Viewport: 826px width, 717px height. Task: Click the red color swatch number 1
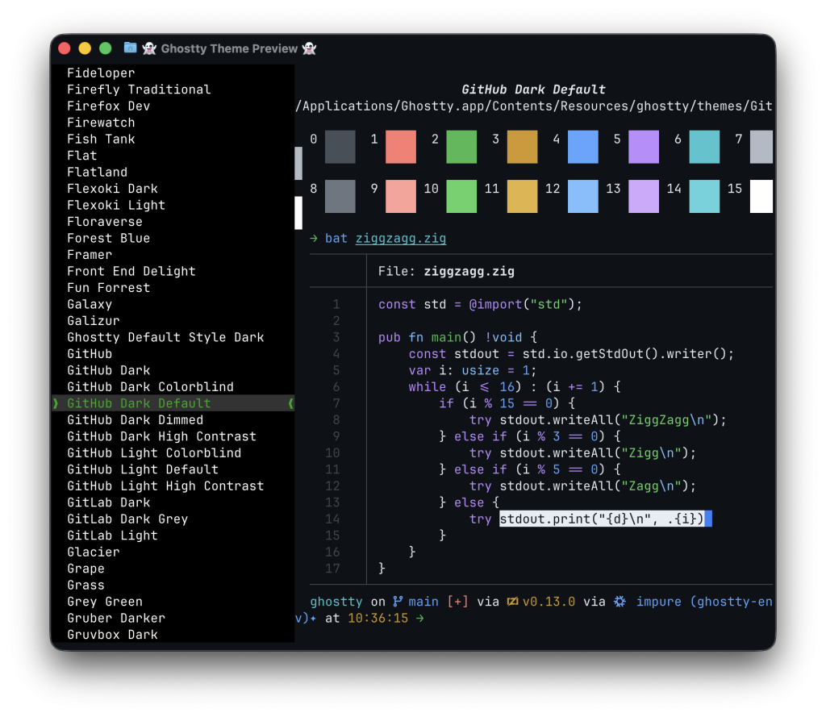pos(401,147)
